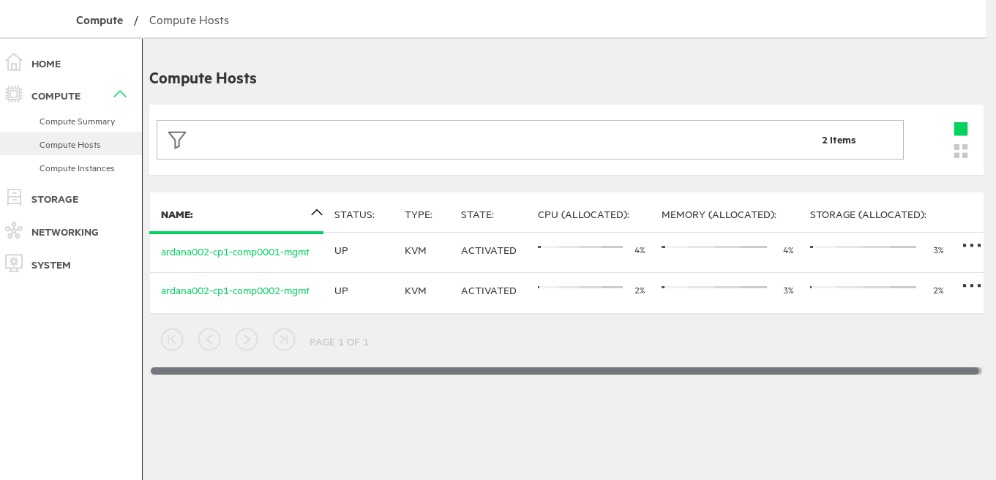Toggle Name column sort arrow
The image size is (996, 480).
[x=316, y=213]
